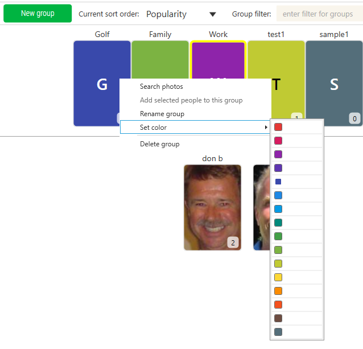Screen dimensions: 363x349
Task: Open the Popularity sort order dropdown
Action: point(181,14)
